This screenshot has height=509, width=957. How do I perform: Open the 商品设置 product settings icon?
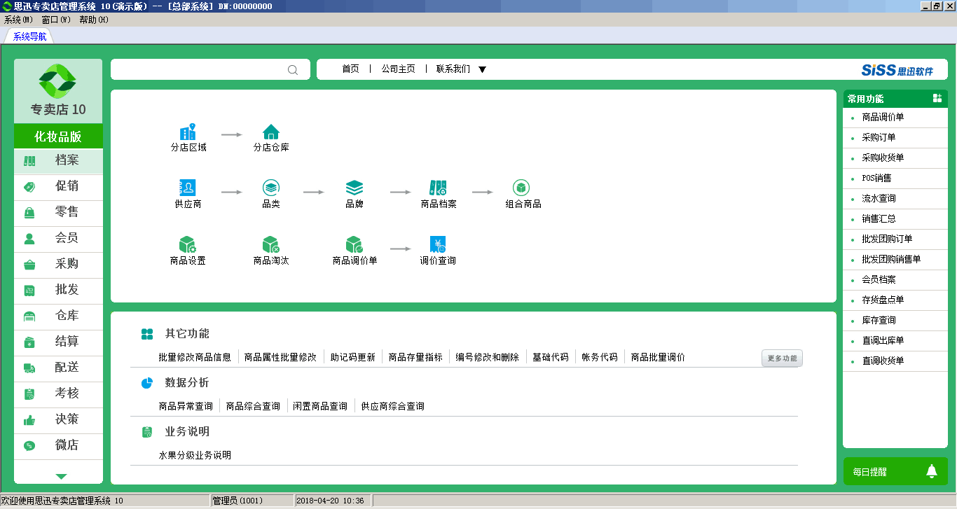click(x=188, y=244)
